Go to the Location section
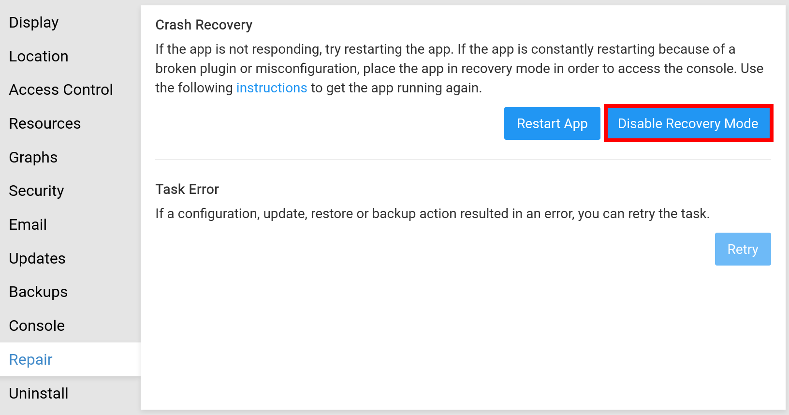Image resolution: width=789 pixels, height=415 pixels. pyautogui.click(x=39, y=57)
